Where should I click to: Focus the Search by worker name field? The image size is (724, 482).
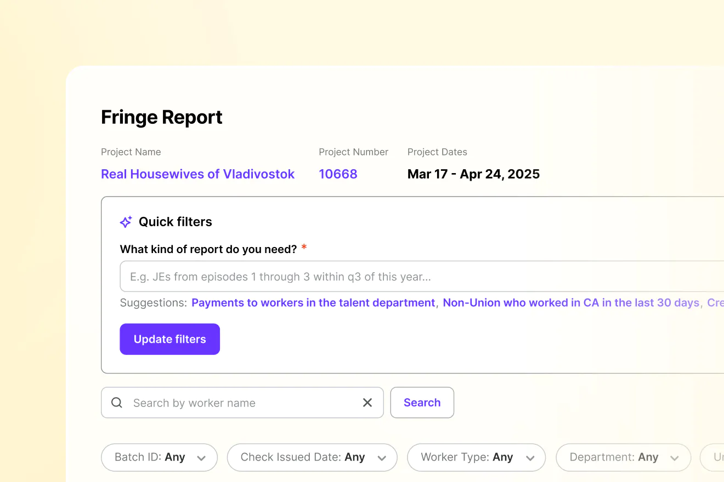242,403
